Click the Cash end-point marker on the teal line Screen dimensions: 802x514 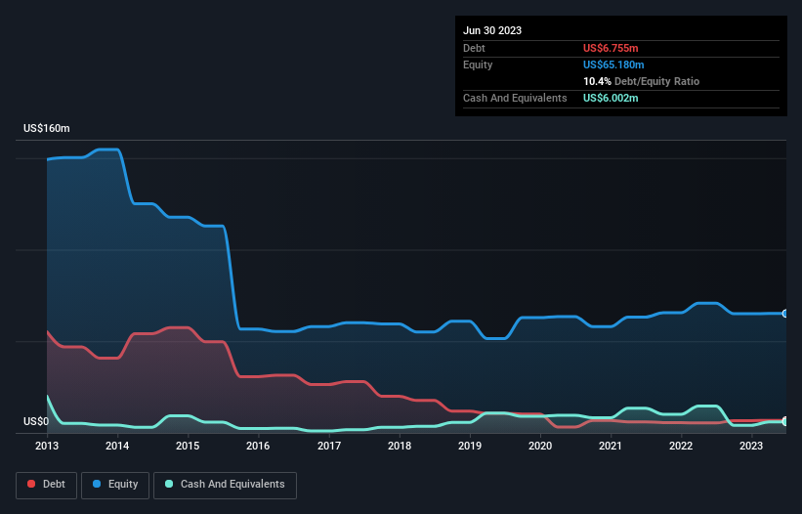[x=785, y=421]
